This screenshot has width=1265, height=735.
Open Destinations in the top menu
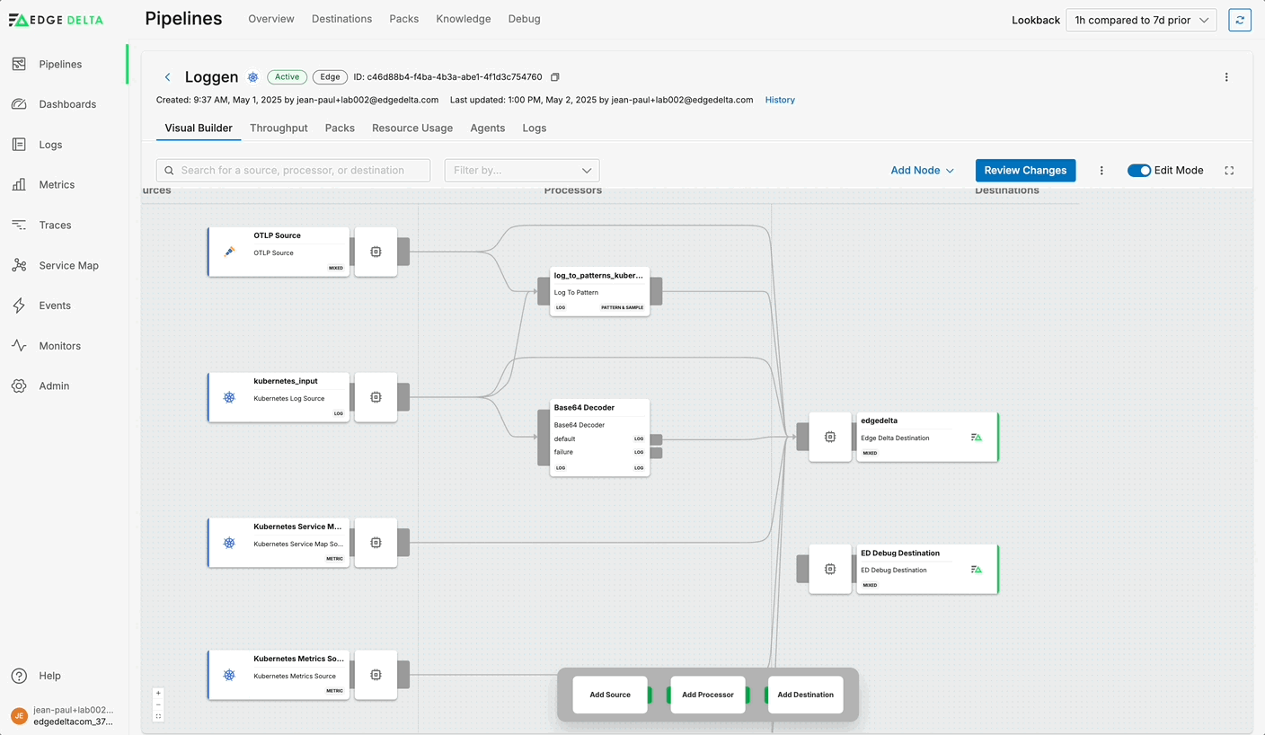coord(341,19)
